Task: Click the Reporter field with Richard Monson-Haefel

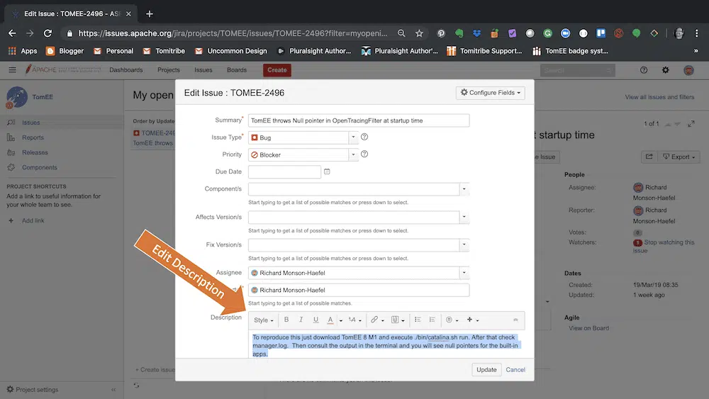Action: pyautogui.click(x=359, y=290)
